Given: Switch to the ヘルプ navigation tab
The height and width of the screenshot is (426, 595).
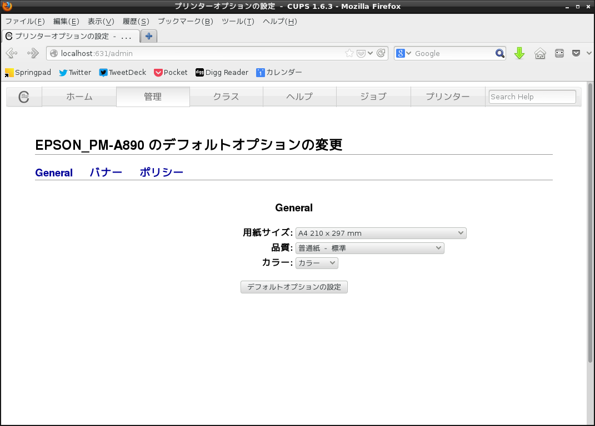Looking at the screenshot, I should (299, 97).
